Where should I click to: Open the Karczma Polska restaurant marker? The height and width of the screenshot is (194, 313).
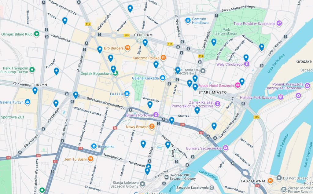coord(163,58)
